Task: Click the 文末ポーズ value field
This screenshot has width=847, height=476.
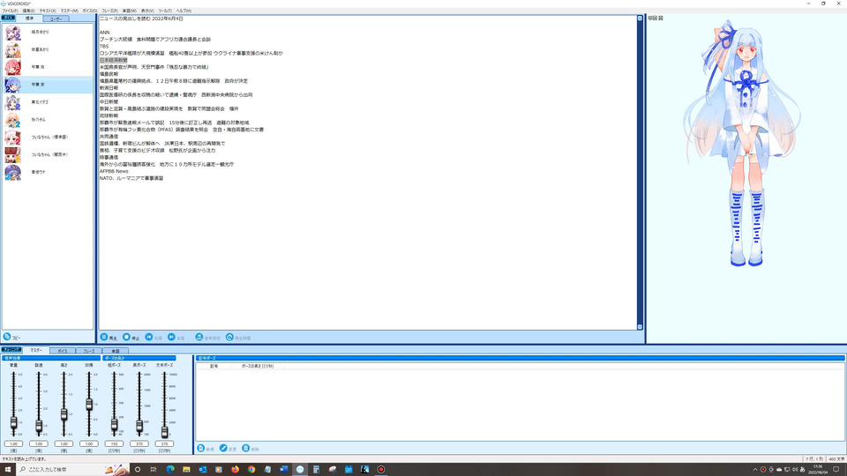Action: [164, 443]
